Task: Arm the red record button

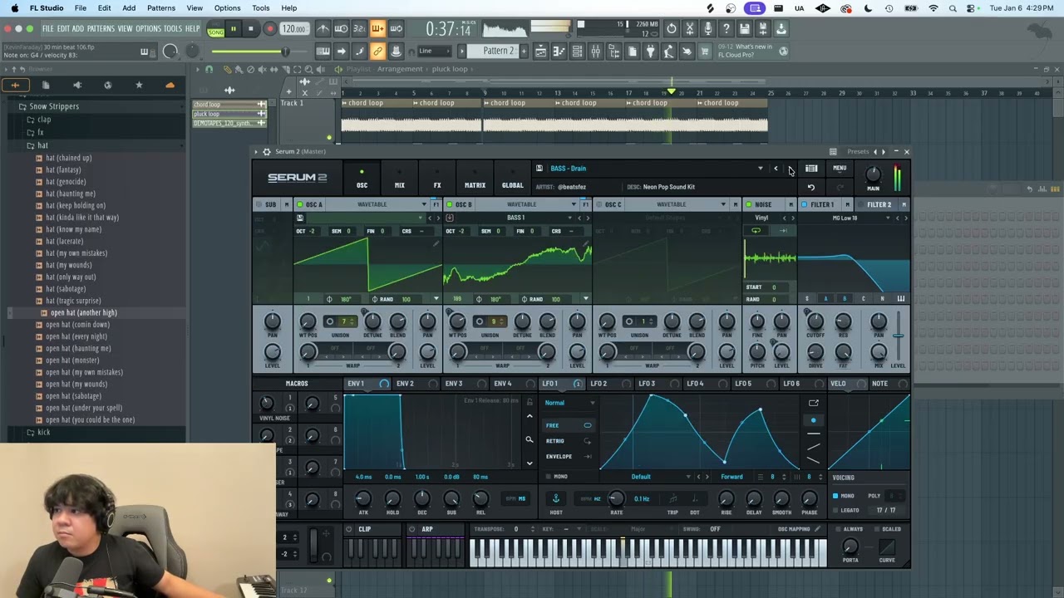Action: pos(269,29)
